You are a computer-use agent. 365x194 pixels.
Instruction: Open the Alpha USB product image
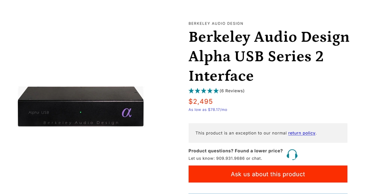[81, 106]
